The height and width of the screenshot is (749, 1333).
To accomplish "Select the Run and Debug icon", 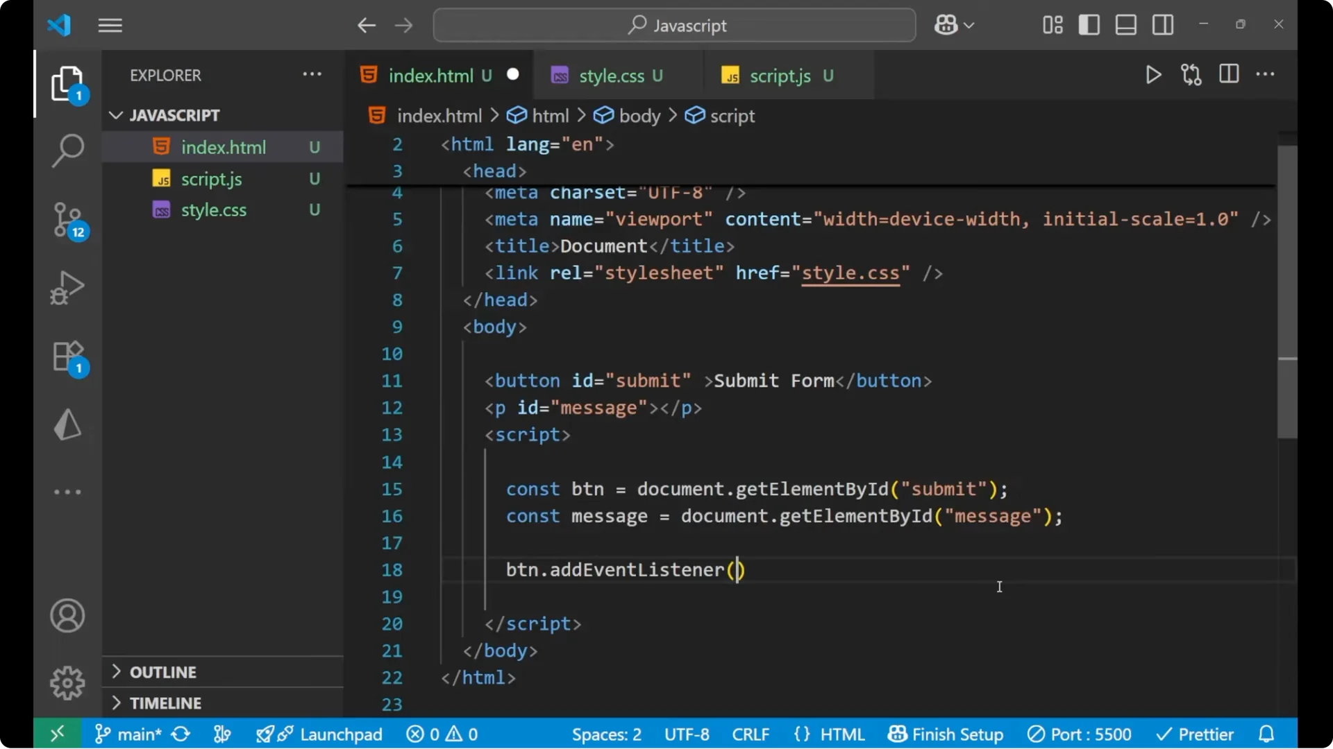I will [x=67, y=287].
